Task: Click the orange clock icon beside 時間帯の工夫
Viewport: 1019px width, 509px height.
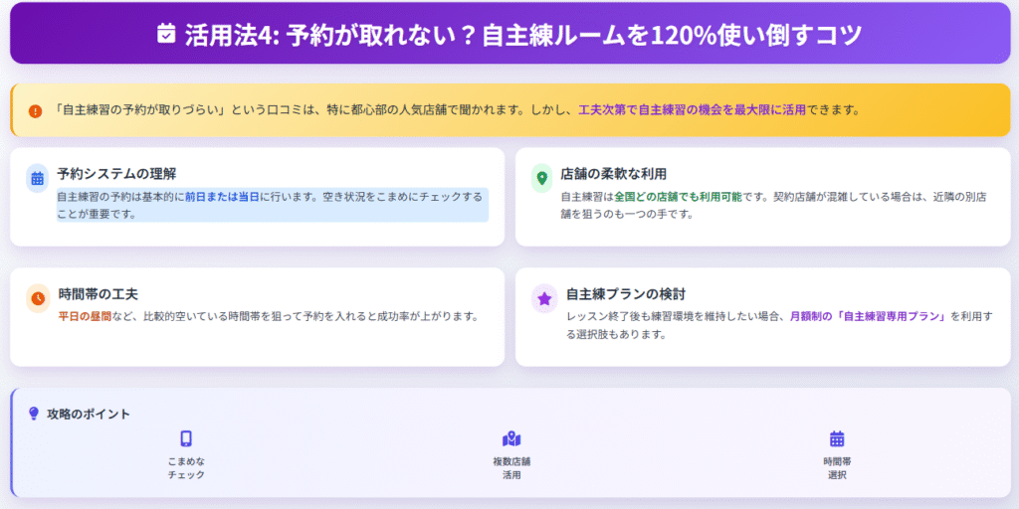Action: [38, 298]
